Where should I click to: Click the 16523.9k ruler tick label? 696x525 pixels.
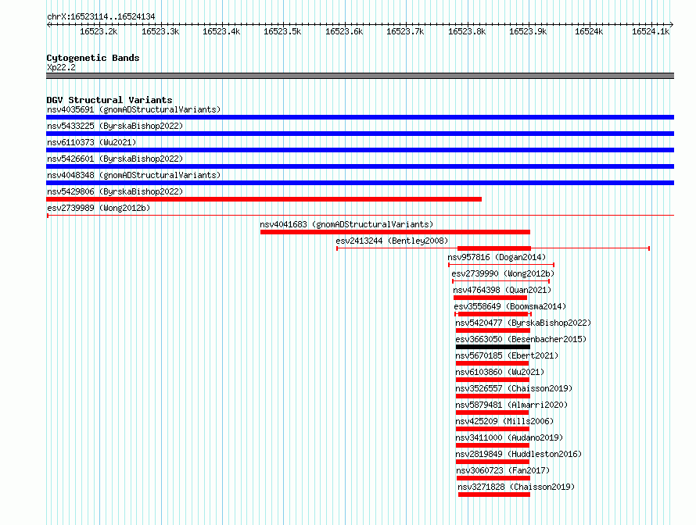(x=528, y=31)
